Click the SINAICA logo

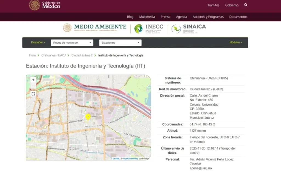tap(189, 29)
